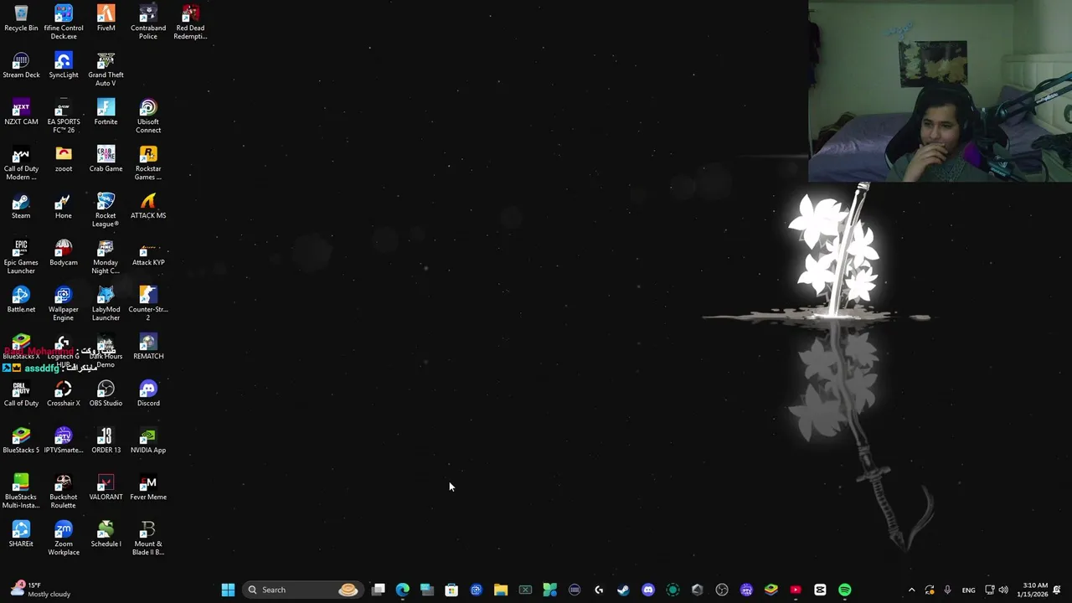Open the NVIDIA App shortcut
This screenshot has height=603, width=1072.
tap(148, 441)
